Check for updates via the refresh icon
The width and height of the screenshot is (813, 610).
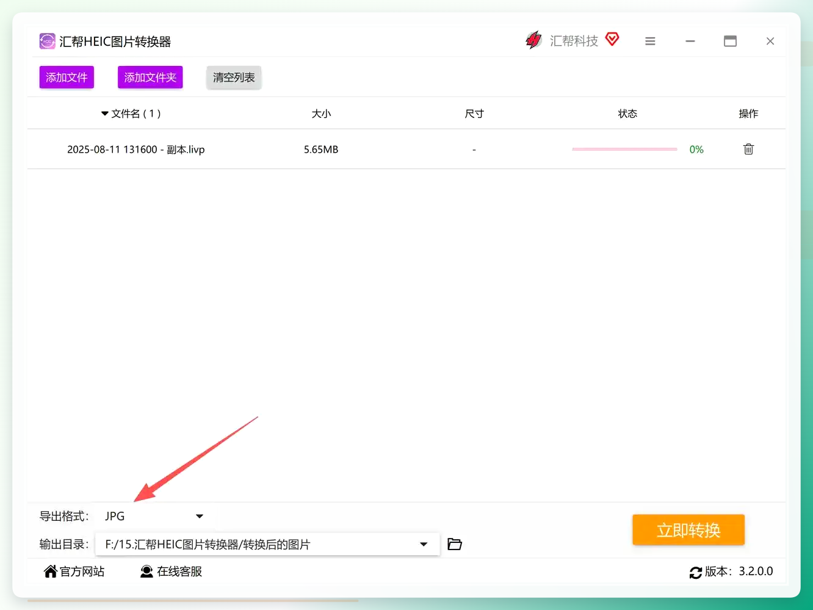click(696, 572)
